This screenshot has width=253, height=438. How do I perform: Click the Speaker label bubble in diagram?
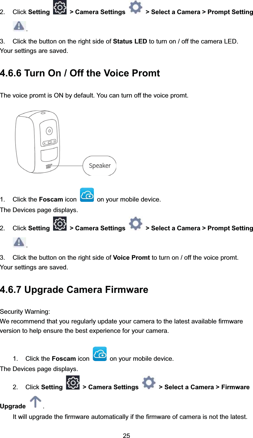100,166
